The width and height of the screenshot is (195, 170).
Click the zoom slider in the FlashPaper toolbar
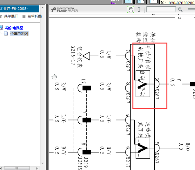click(191, 9)
